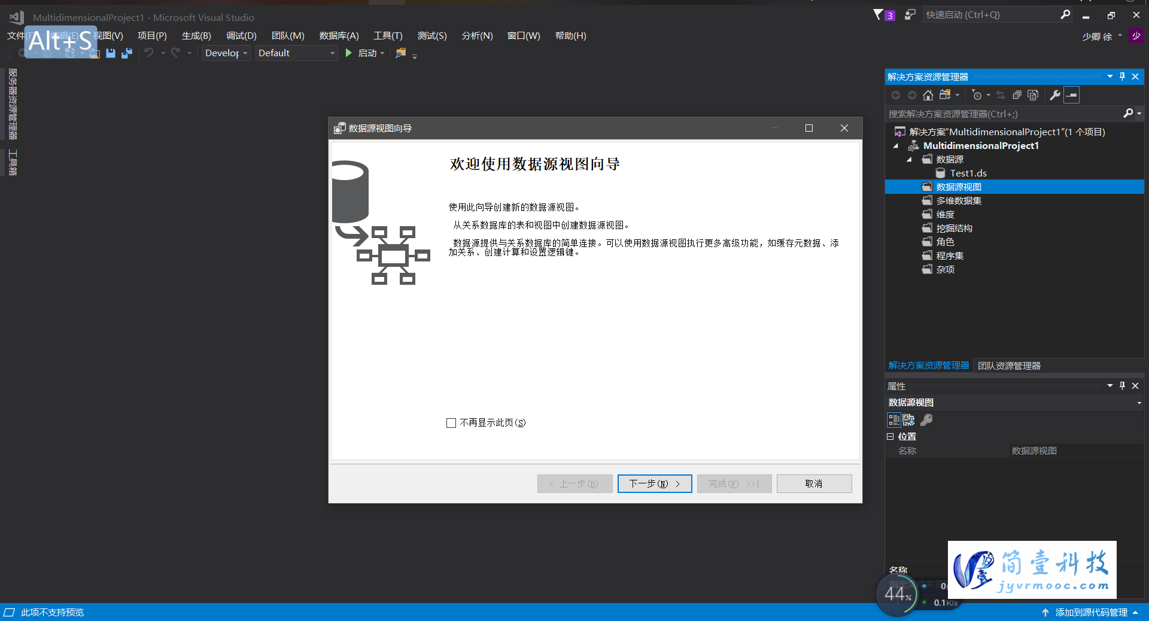The height and width of the screenshot is (621, 1149).
Task: Click the 快速启动 search field
Action: pos(990,14)
